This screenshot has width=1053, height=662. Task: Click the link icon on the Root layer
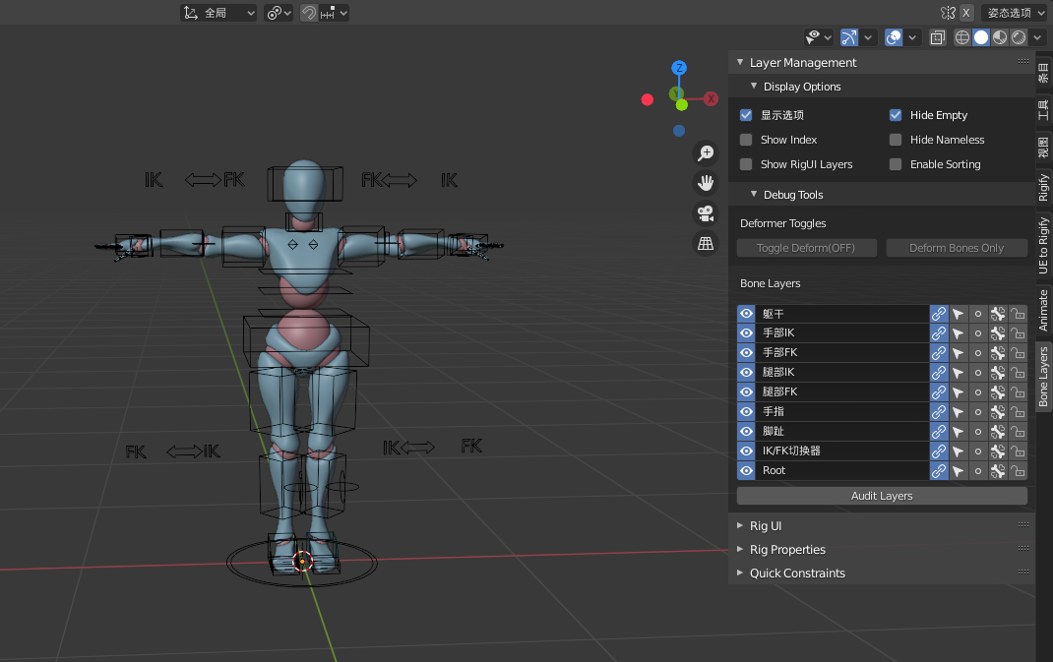click(x=939, y=471)
